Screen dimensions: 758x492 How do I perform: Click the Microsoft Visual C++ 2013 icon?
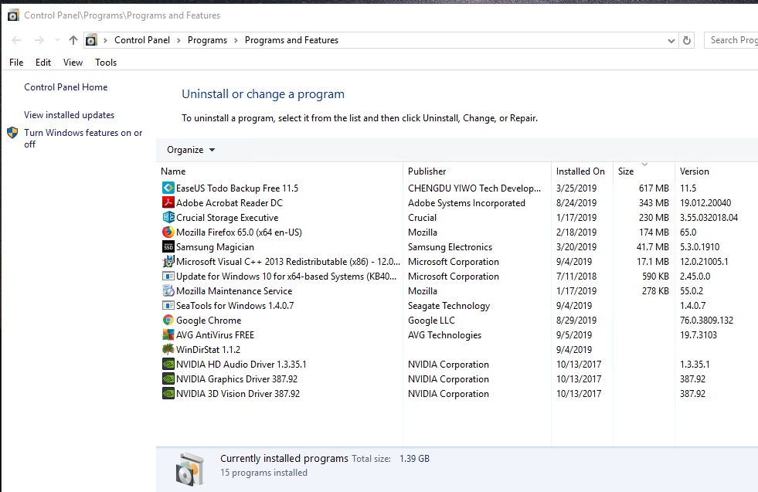coord(168,262)
